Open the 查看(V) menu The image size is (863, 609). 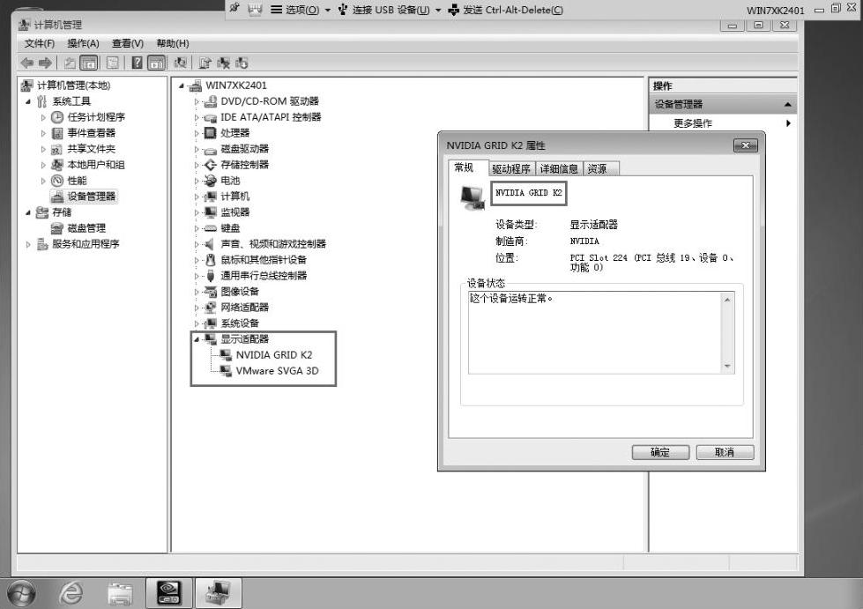click(128, 43)
